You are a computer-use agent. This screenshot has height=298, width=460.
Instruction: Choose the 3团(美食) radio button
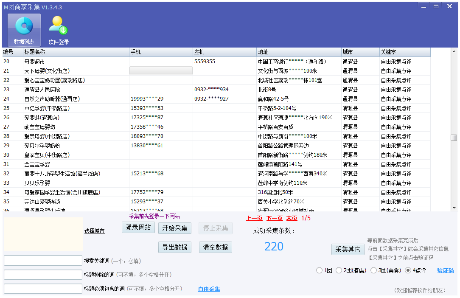373,270
